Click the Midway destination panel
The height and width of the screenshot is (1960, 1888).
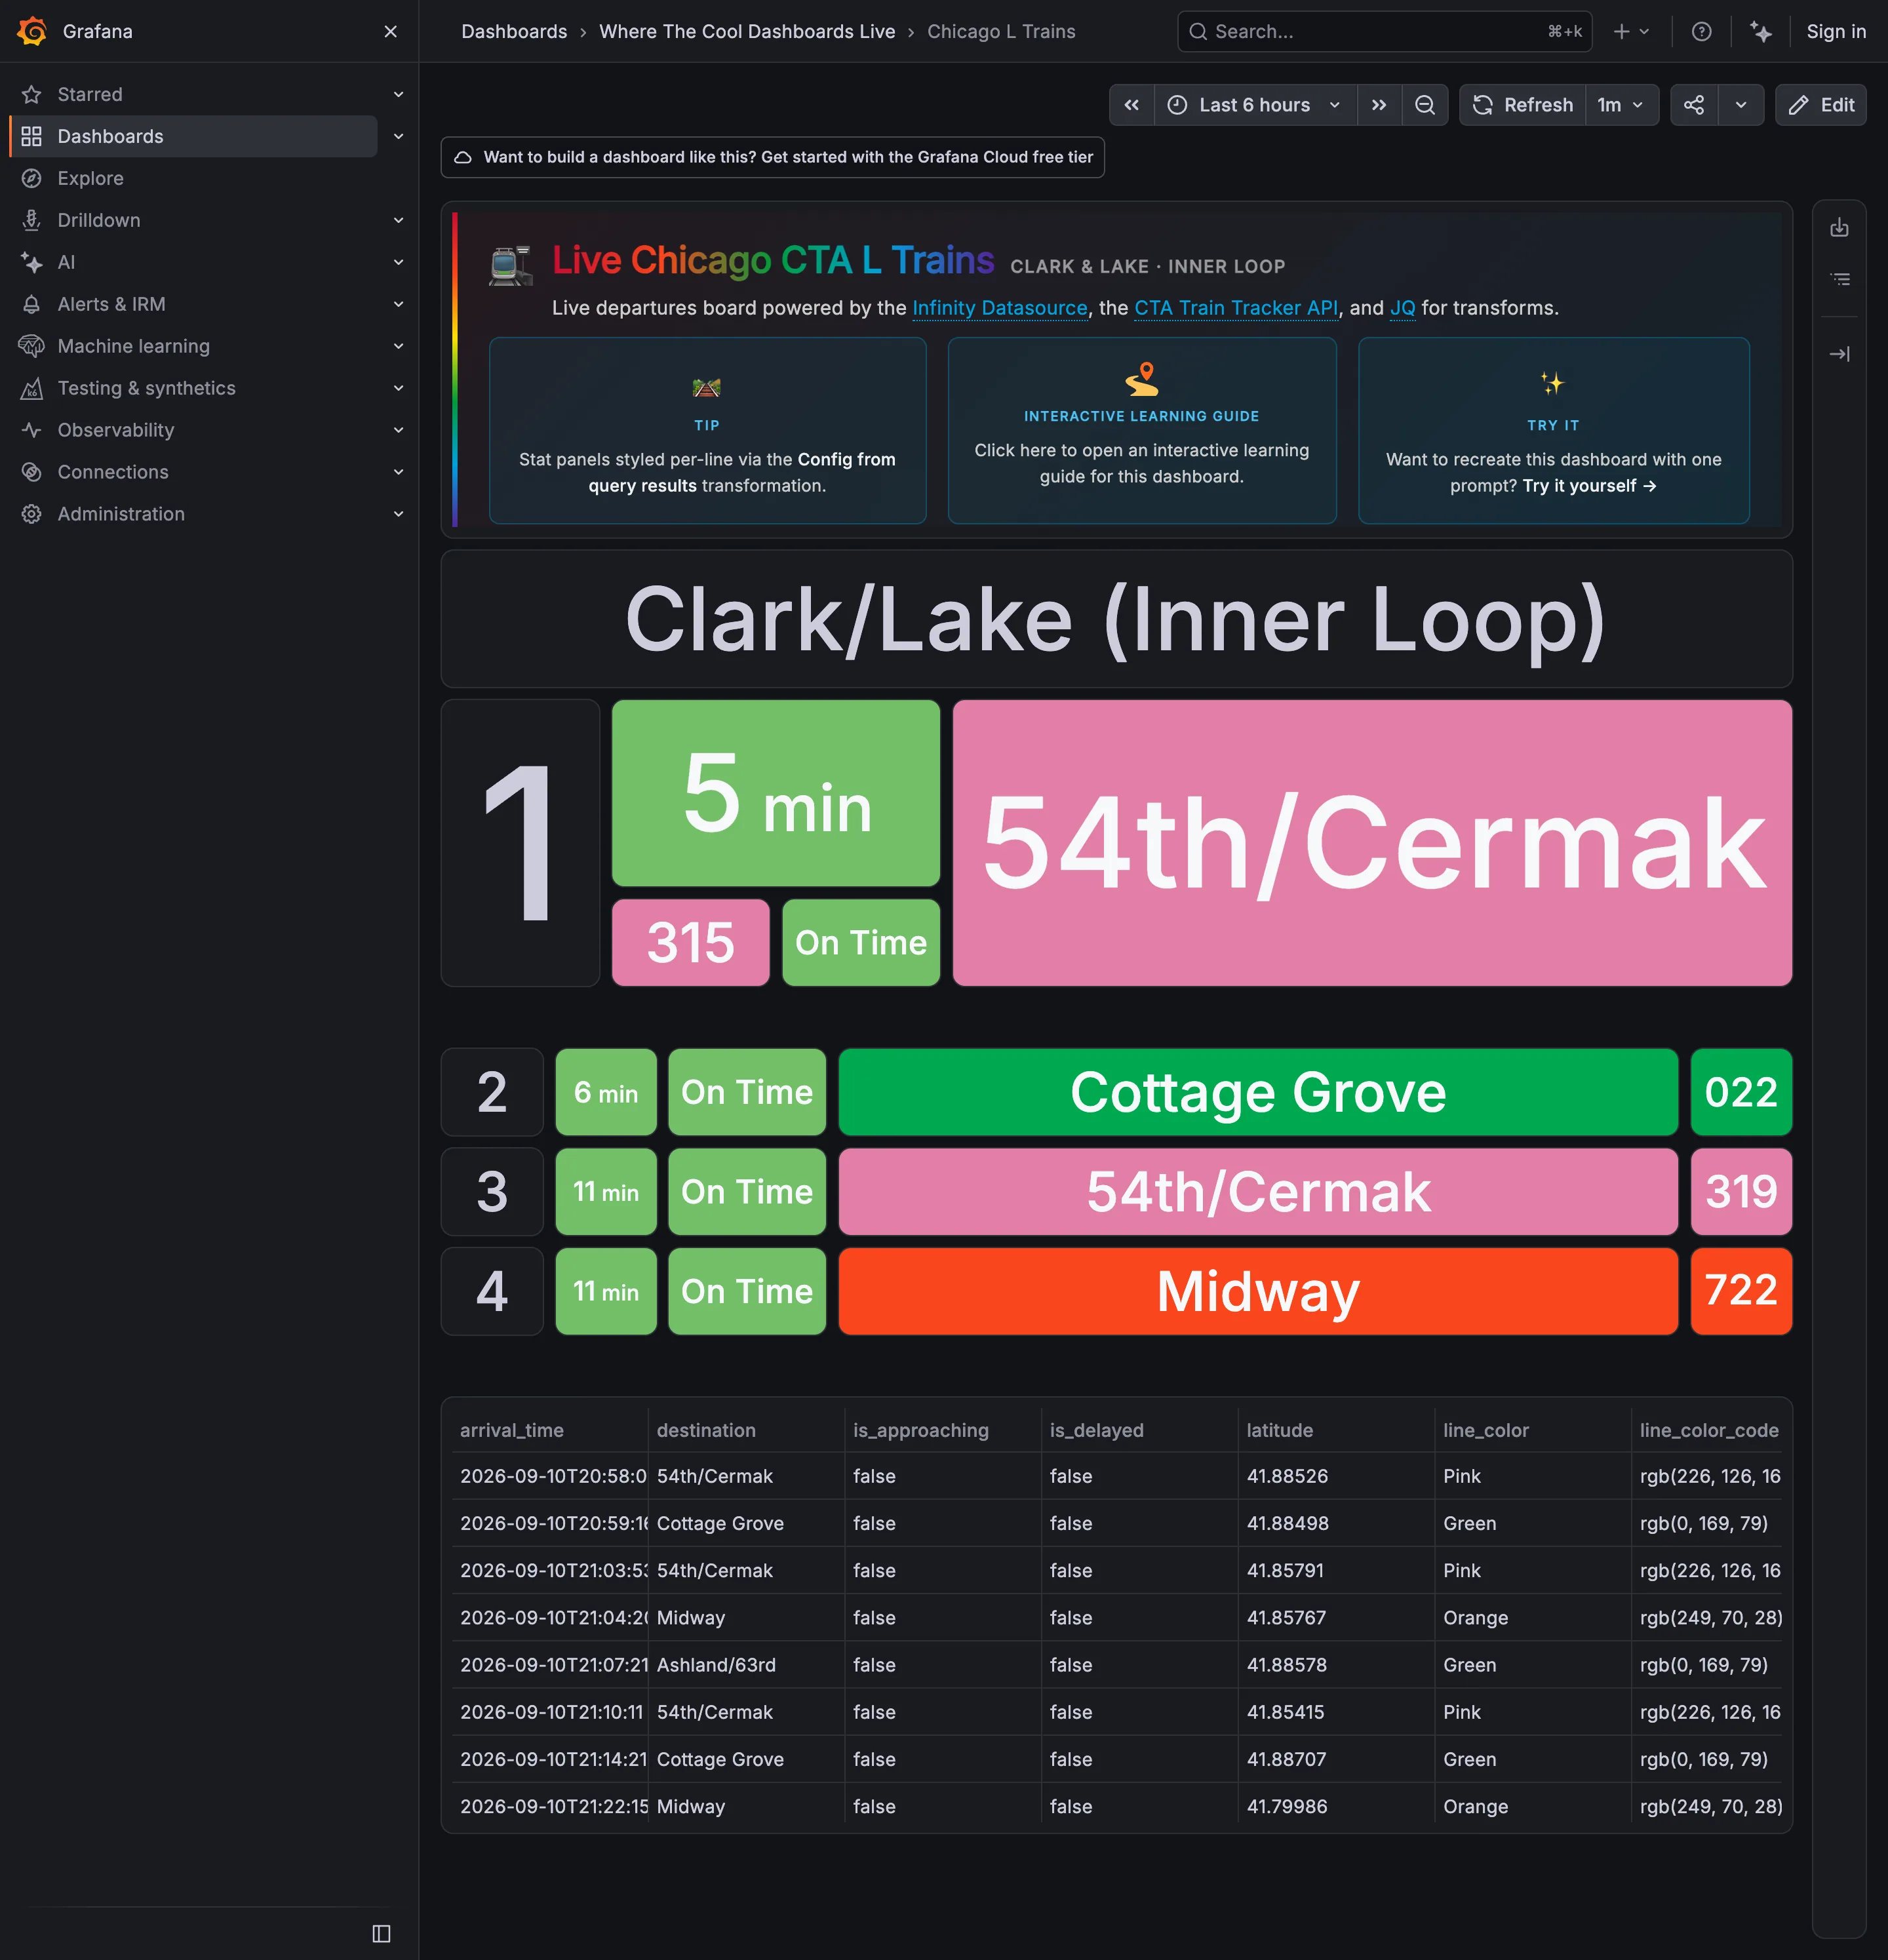1258,1291
